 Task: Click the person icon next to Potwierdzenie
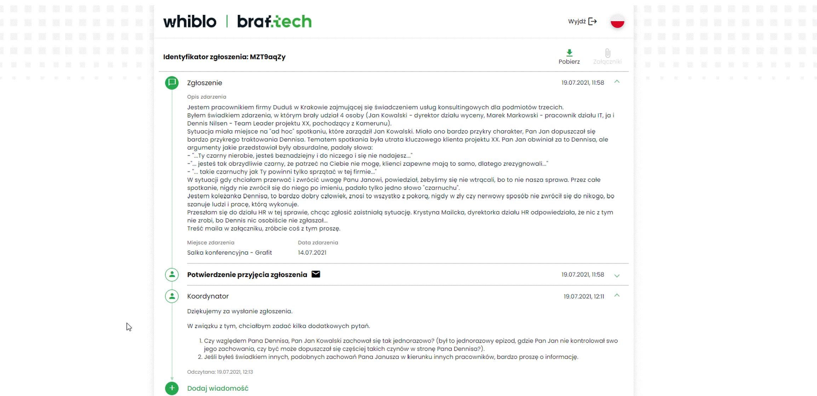(x=172, y=275)
